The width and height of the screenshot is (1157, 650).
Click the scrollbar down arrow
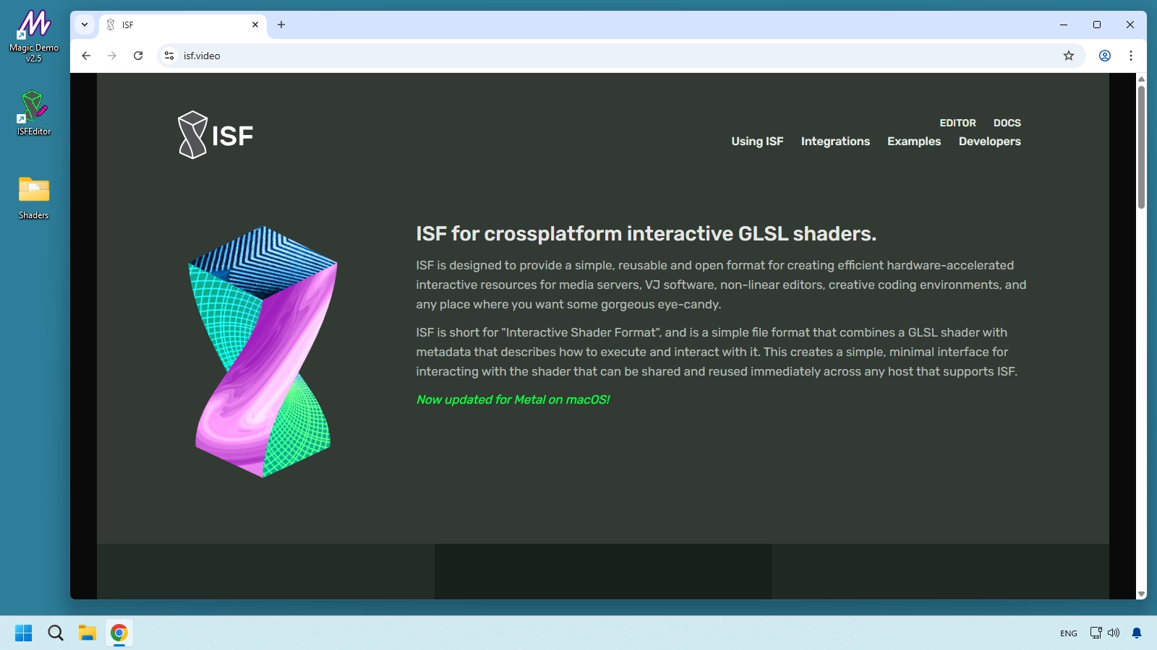(1141, 594)
